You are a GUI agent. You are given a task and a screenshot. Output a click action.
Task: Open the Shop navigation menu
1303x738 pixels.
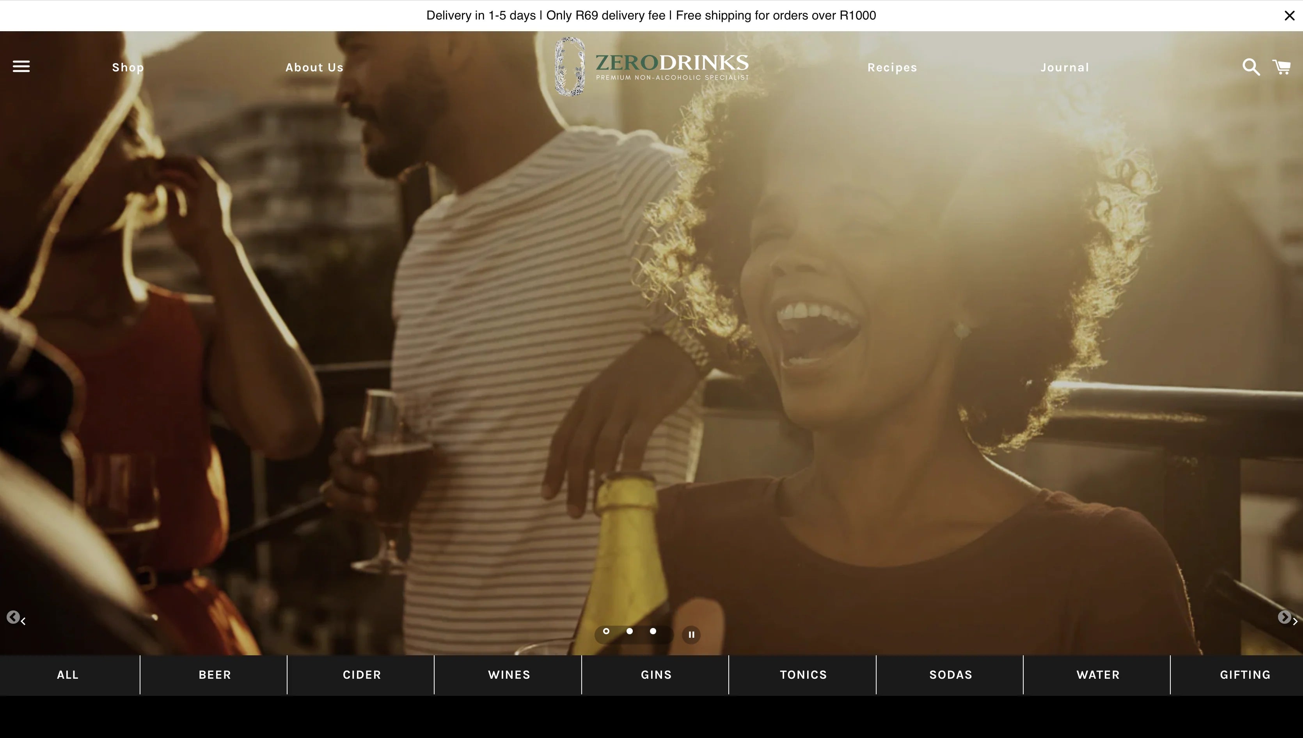[128, 67]
